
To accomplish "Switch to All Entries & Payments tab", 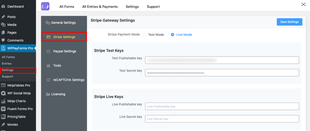I will click(x=100, y=7).
